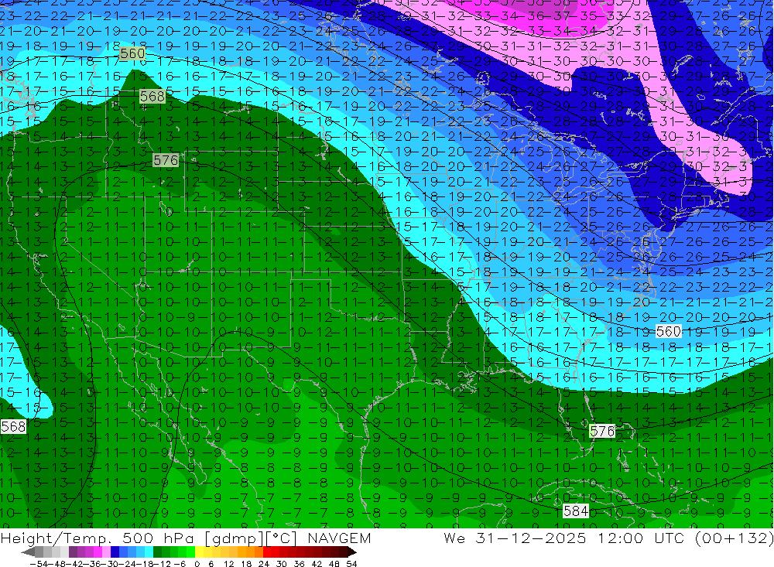Click the right arrow end of color bar
Viewport: 774px width, 567px height.
[x=352, y=552]
